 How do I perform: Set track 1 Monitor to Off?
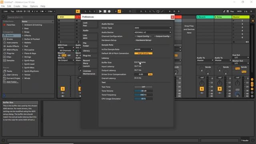[69, 56]
